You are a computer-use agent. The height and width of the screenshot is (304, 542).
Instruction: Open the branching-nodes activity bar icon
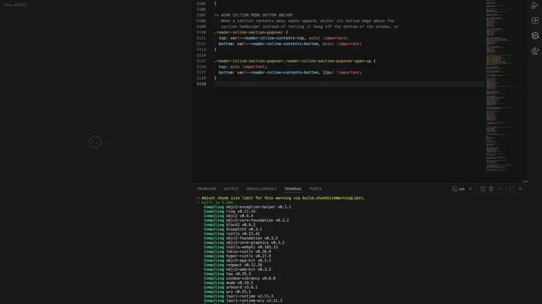click(535, 51)
